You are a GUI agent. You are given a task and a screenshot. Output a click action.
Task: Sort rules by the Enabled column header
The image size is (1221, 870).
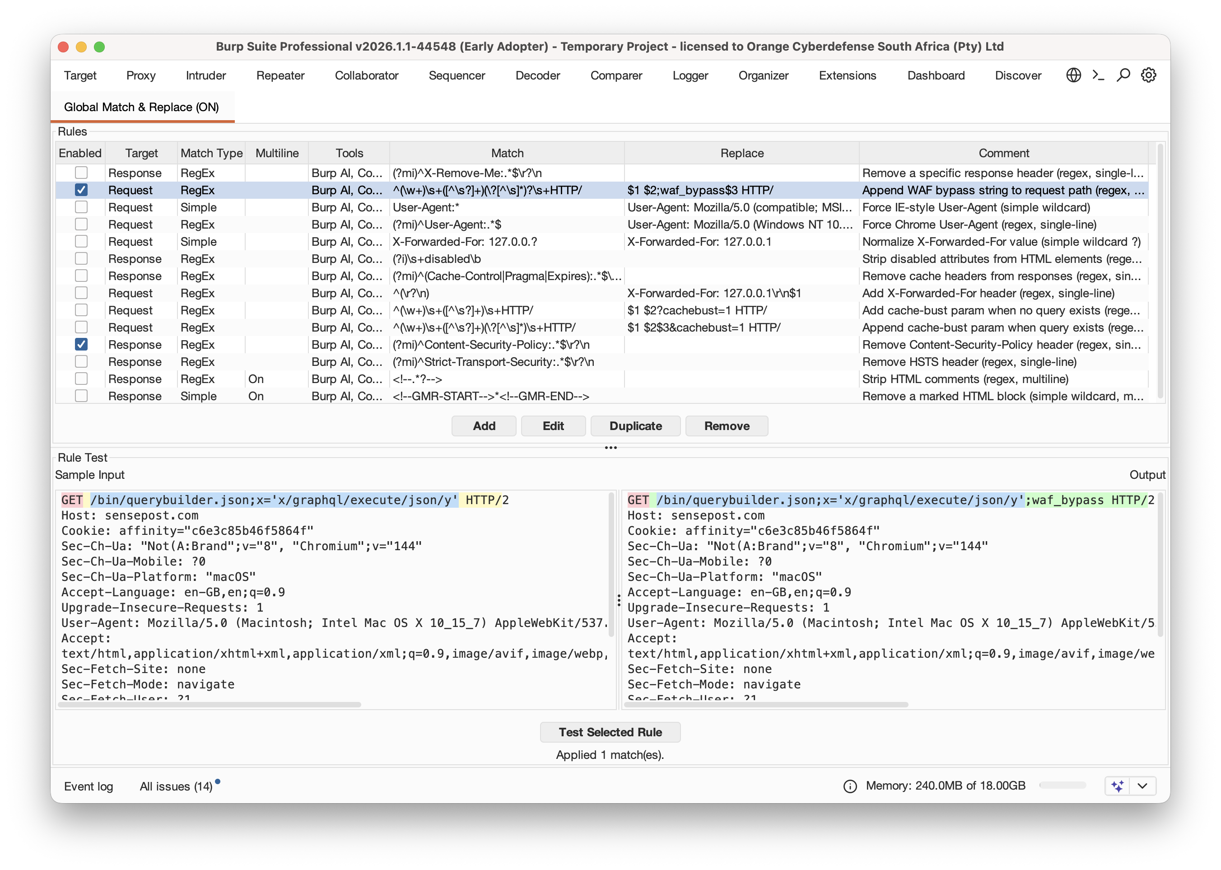pos(80,153)
